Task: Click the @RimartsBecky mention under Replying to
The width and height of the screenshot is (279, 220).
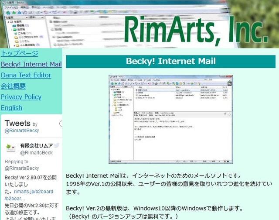Action: tap(22, 168)
